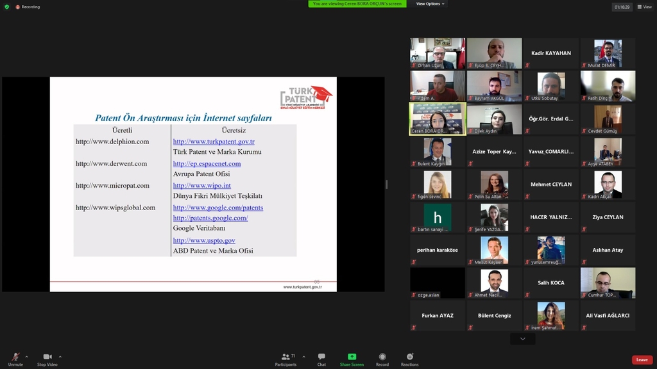Open the View Options dropdown
This screenshot has height=369, width=657.
tap(430, 4)
